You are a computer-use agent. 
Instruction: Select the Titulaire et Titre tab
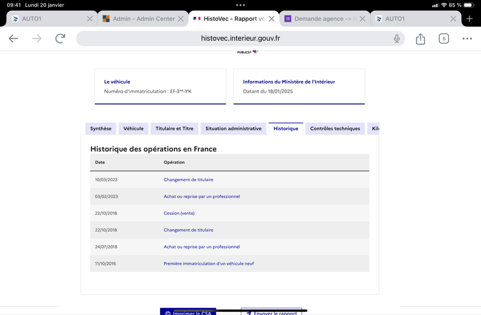point(174,128)
